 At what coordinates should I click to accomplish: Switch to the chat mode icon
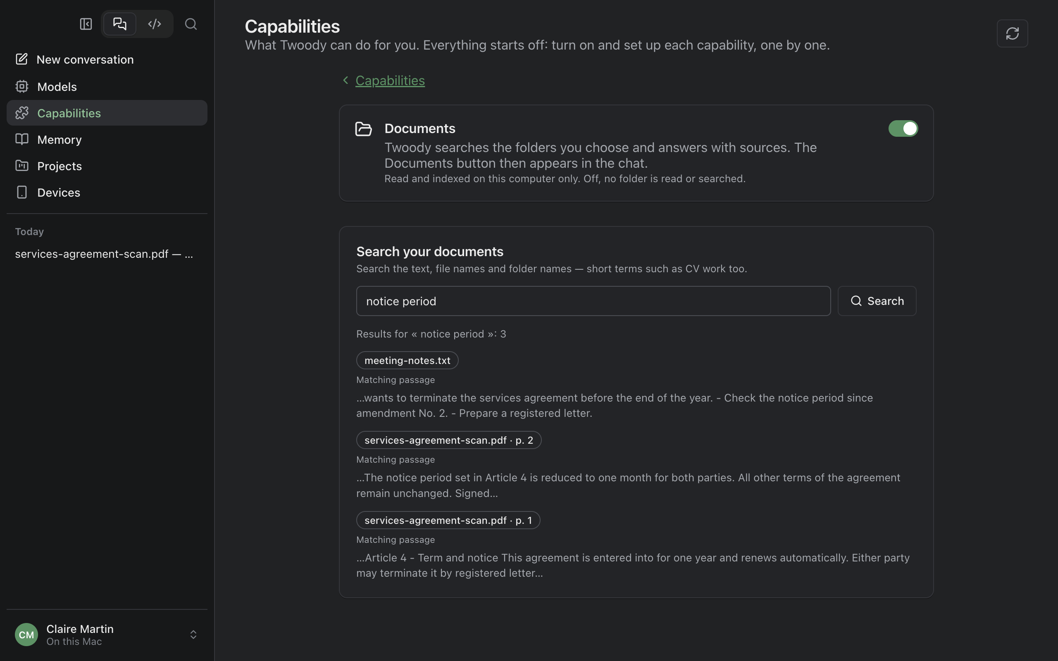pyautogui.click(x=119, y=24)
